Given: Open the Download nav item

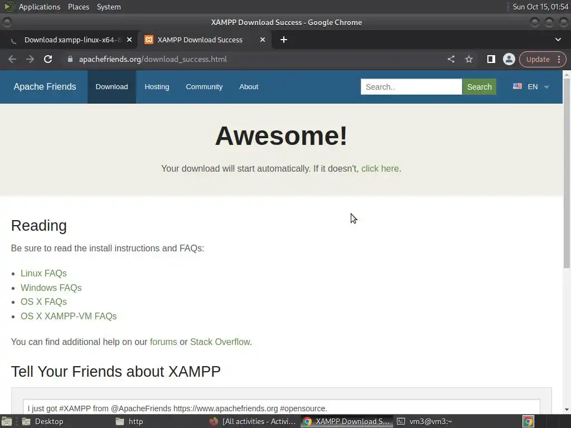Looking at the screenshot, I should point(112,87).
